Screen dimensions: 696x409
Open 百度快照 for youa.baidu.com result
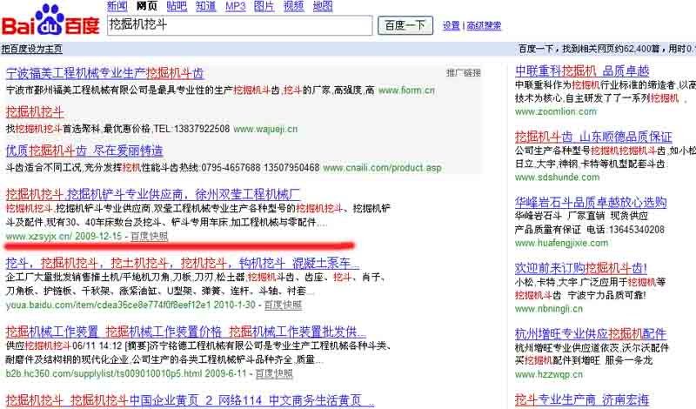[283, 305]
